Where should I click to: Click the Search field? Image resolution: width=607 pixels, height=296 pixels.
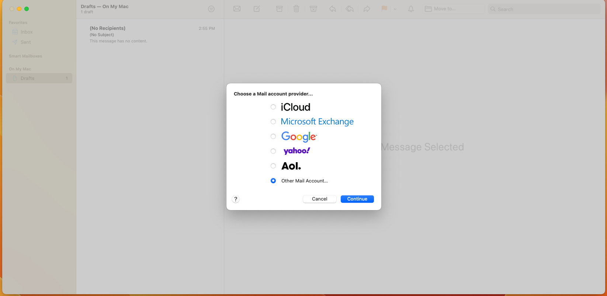tap(544, 9)
